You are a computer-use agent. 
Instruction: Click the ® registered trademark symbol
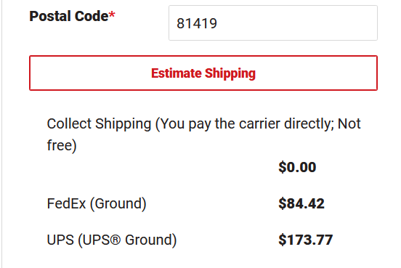click(116, 240)
